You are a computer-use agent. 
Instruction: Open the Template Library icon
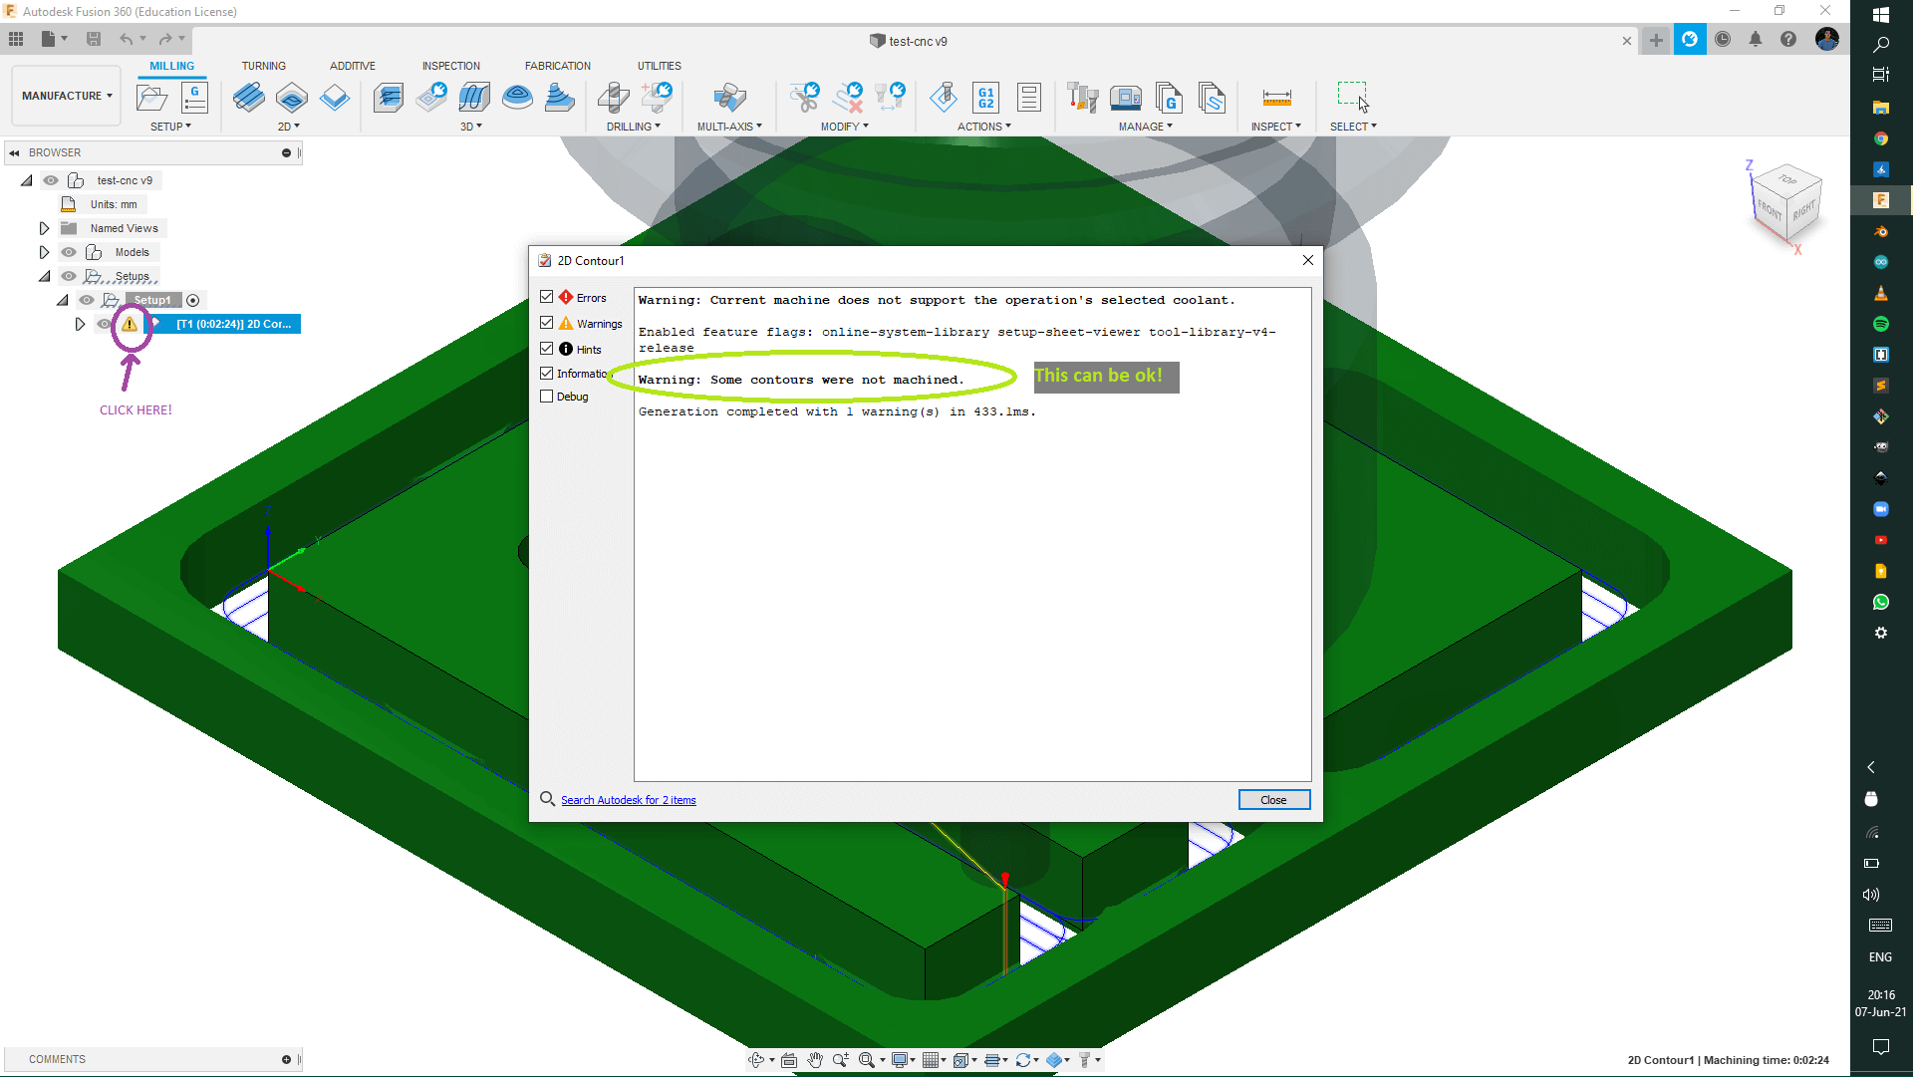tap(1212, 98)
